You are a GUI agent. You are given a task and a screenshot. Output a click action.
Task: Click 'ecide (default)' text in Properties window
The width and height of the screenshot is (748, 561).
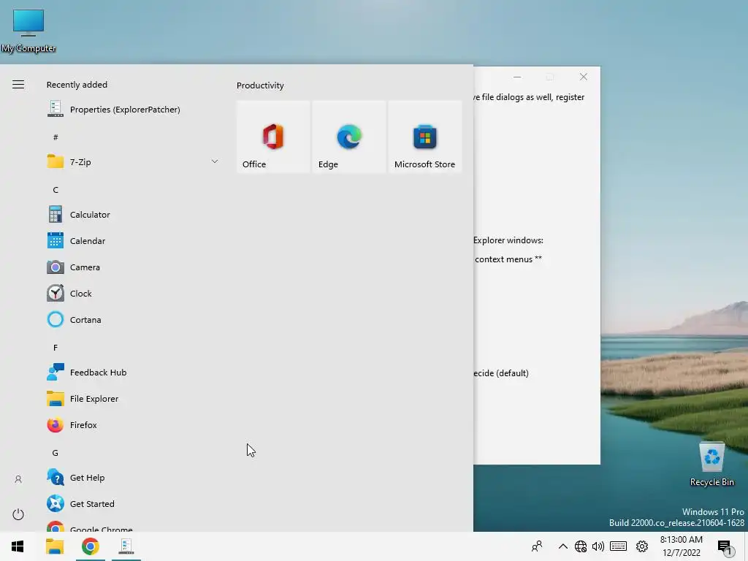click(501, 373)
